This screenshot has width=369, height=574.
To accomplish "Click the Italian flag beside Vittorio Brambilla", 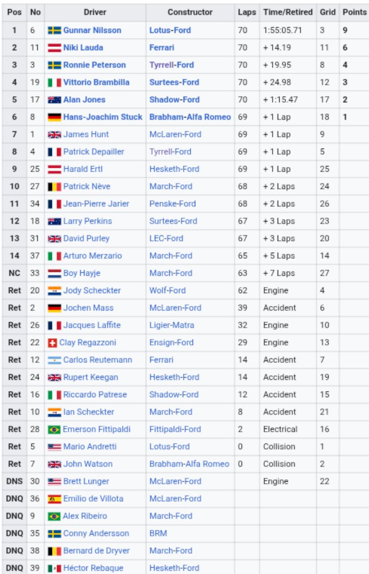I will coord(54,83).
